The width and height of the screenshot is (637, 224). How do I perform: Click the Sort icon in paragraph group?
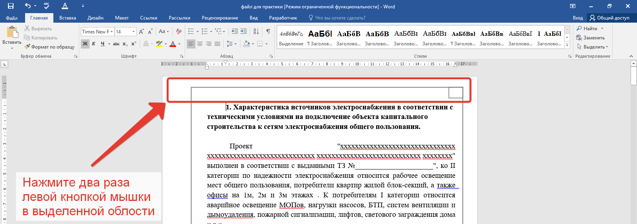(256, 31)
